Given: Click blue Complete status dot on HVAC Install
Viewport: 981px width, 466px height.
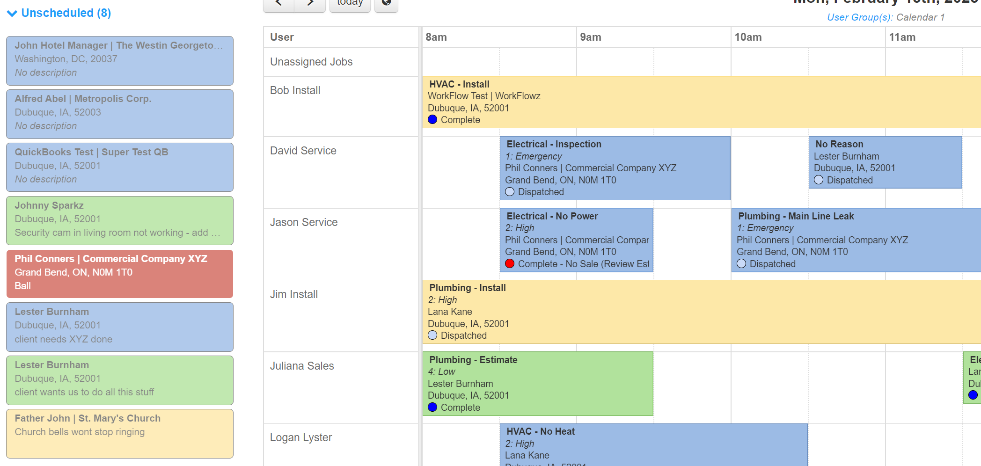Looking at the screenshot, I should coord(432,120).
